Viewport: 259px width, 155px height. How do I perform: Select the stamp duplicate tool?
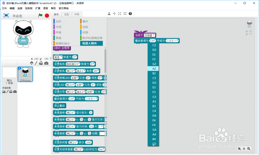pos(109,13)
